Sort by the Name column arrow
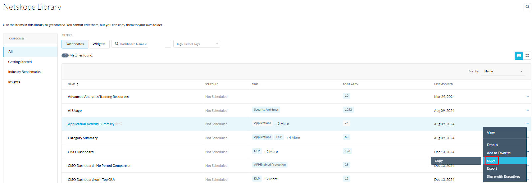 pyautogui.click(x=77, y=84)
